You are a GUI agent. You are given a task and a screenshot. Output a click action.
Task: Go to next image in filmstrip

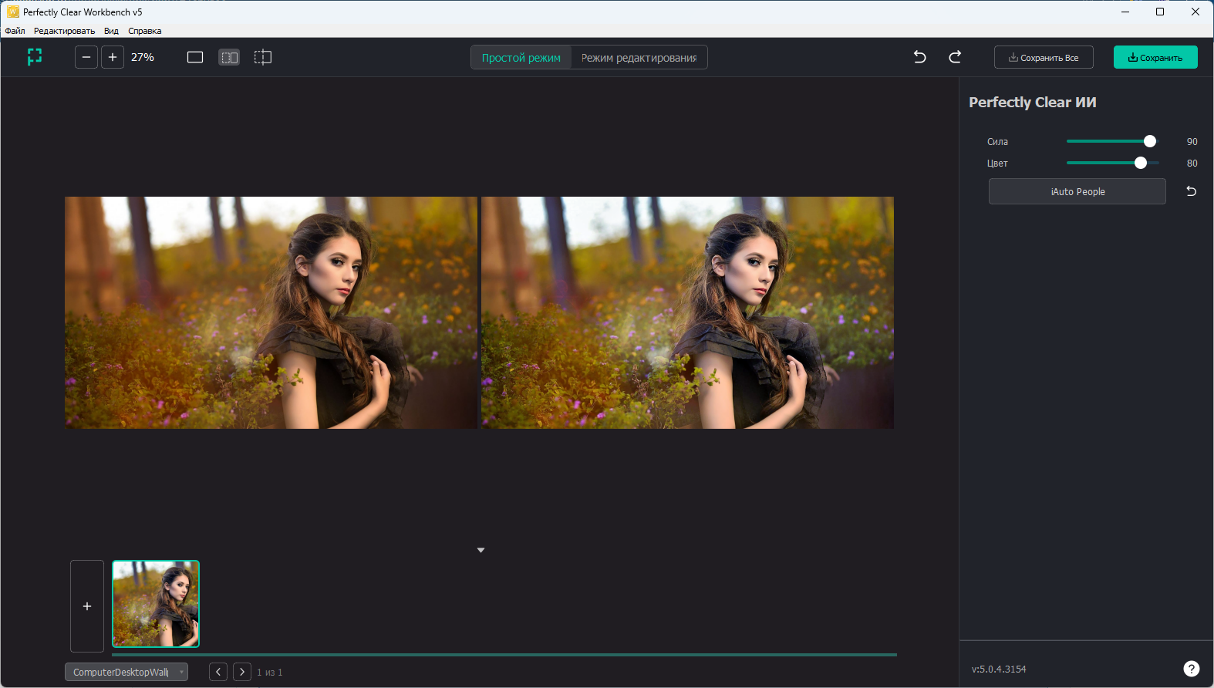pos(242,672)
